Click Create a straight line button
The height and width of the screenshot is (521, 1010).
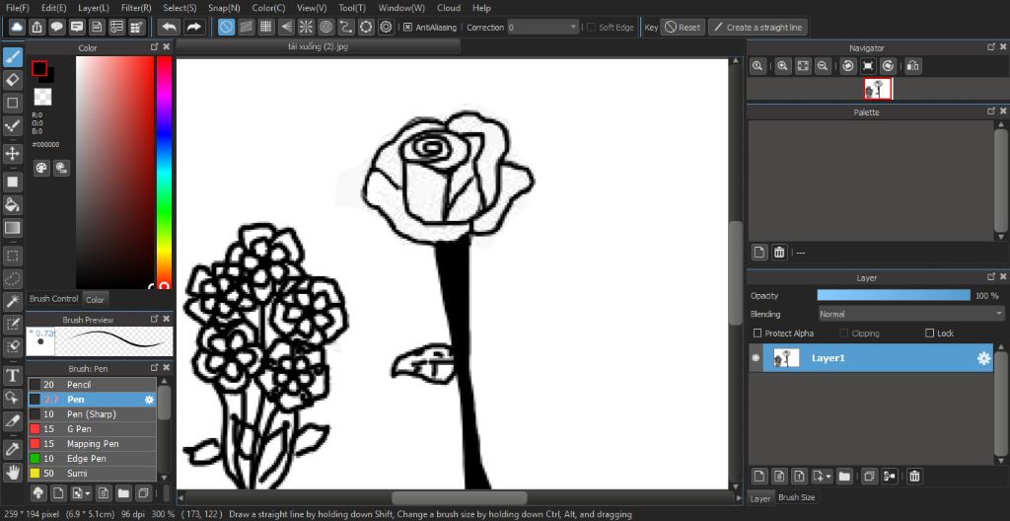pos(757,27)
